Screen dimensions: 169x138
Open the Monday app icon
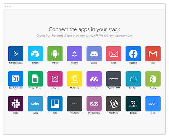pos(94,79)
